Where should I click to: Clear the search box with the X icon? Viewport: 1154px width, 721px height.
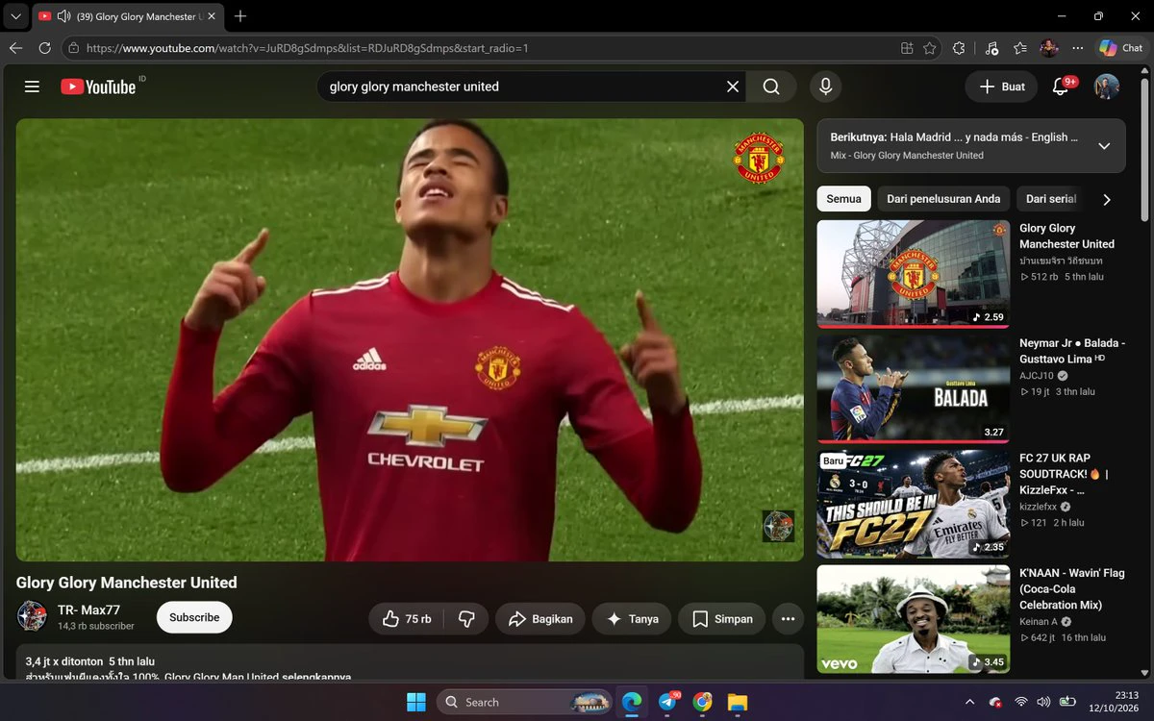tap(733, 87)
